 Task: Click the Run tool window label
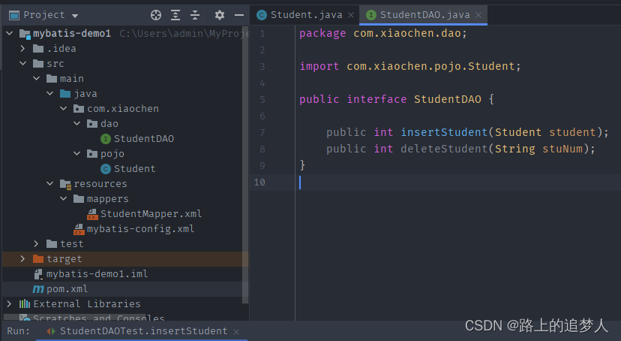click(x=18, y=331)
